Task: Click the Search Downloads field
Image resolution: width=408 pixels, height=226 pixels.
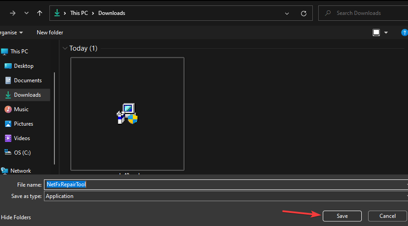Action: [363, 13]
